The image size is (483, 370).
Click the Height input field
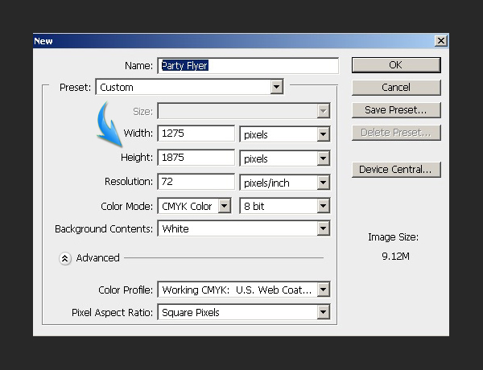click(x=196, y=158)
